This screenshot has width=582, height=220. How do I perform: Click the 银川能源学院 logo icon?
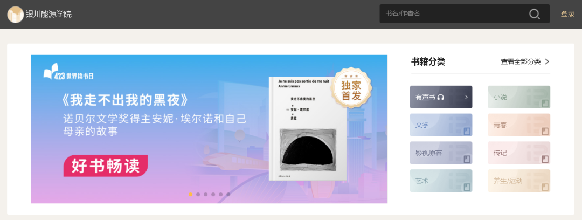point(16,15)
